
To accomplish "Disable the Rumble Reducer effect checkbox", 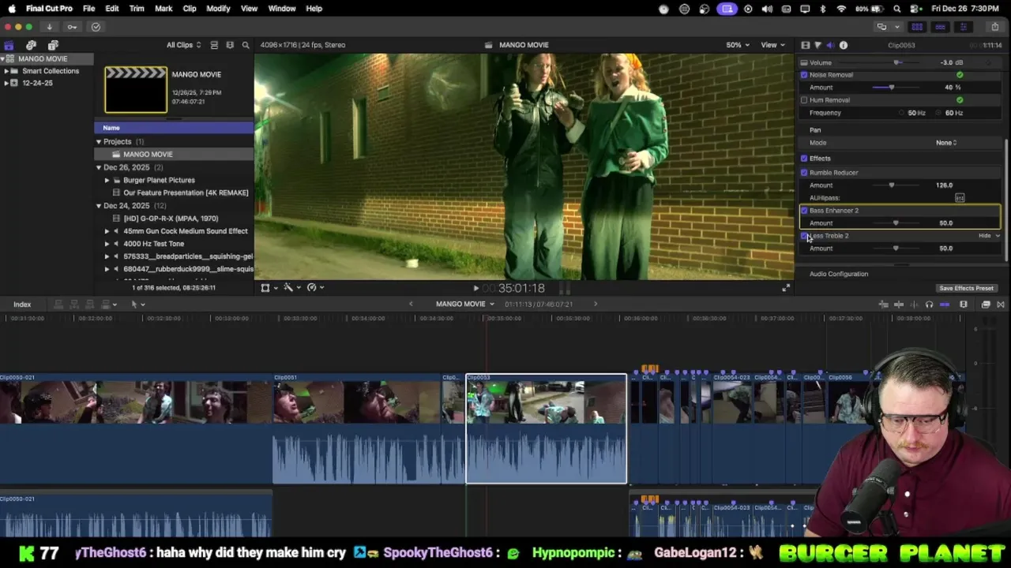I will pos(804,173).
